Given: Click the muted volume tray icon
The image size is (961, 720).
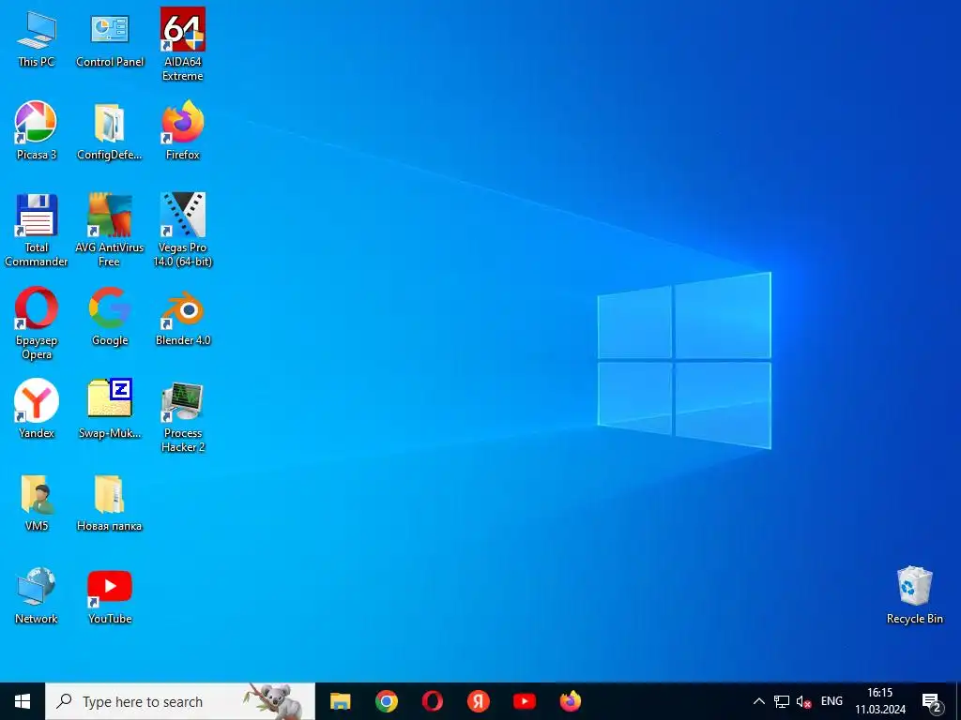Looking at the screenshot, I should [803, 701].
